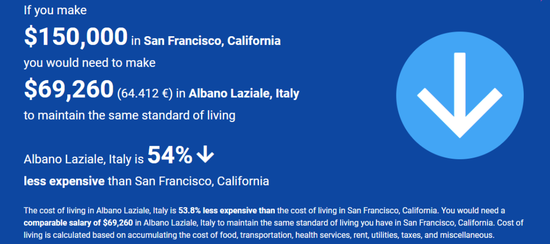Click bold "53.8% less expensive than" in paragraph
Screen dimensions: 550x244
227,210
